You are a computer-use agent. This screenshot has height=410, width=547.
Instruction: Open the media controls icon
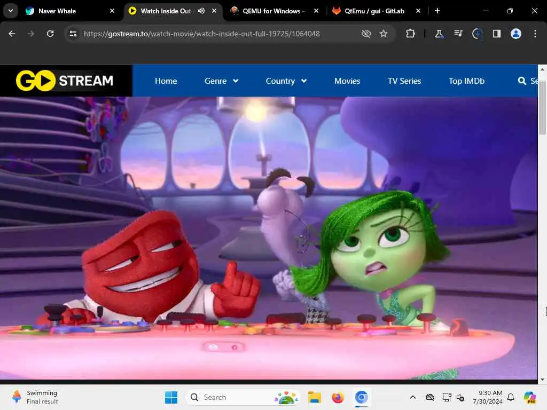tap(458, 34)
